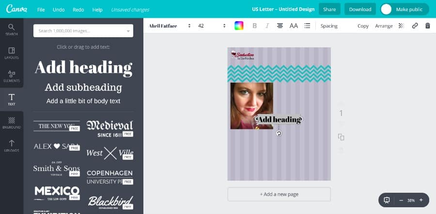Set text alignment to center
Image resolution: width=436 pixels, height=214 pixels.
pyautogui.click(x=280, y=26)
